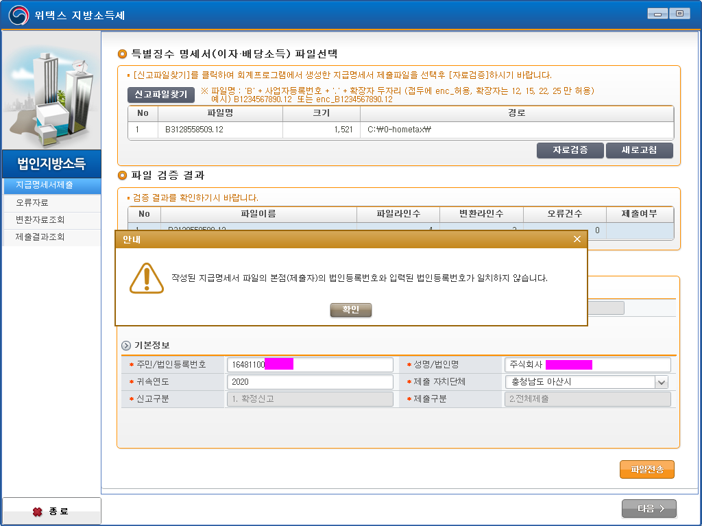Open 지급명세서제출 in the sidebar

(x=51, y=185)
